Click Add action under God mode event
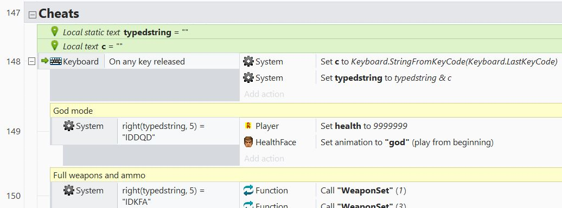The width and height of the screenshot is (562, 208). pyautogui.click(x=264, y=159)
